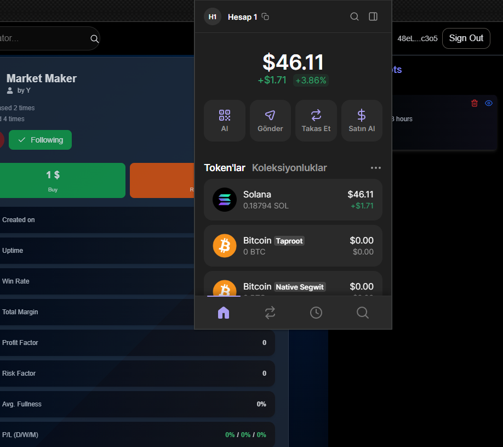Toggle bot visibility eye icon

(489, 103)
